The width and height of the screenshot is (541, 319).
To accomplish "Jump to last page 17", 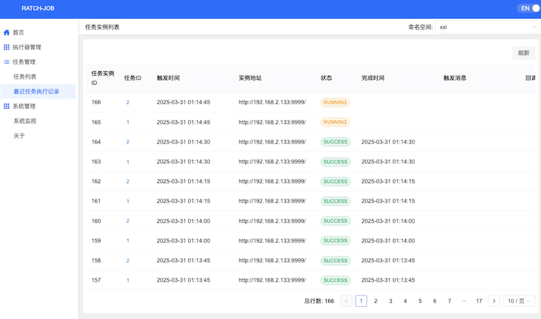I will pyautogui.click(x=479, y=301).
